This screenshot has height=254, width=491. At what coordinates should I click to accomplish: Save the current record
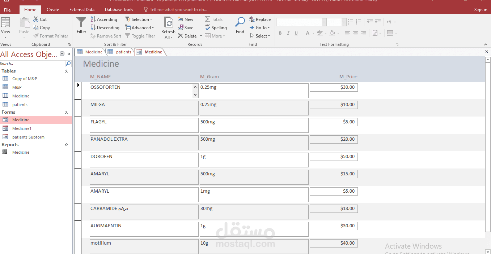coord(186,27)
